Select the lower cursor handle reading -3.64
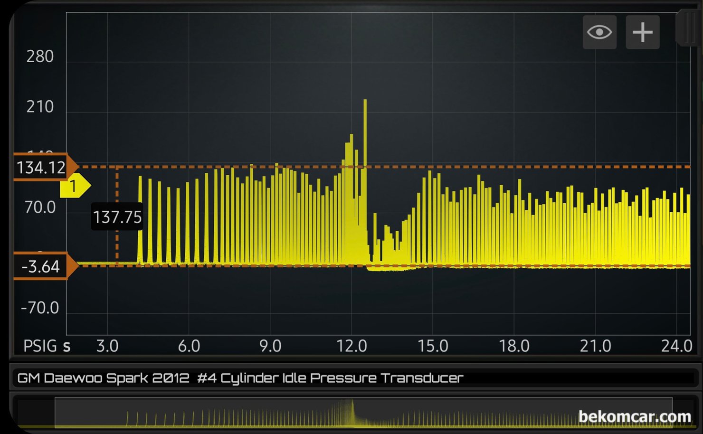Image resolution: width=703 pixels, height=434 pixels. pos(42,266)
